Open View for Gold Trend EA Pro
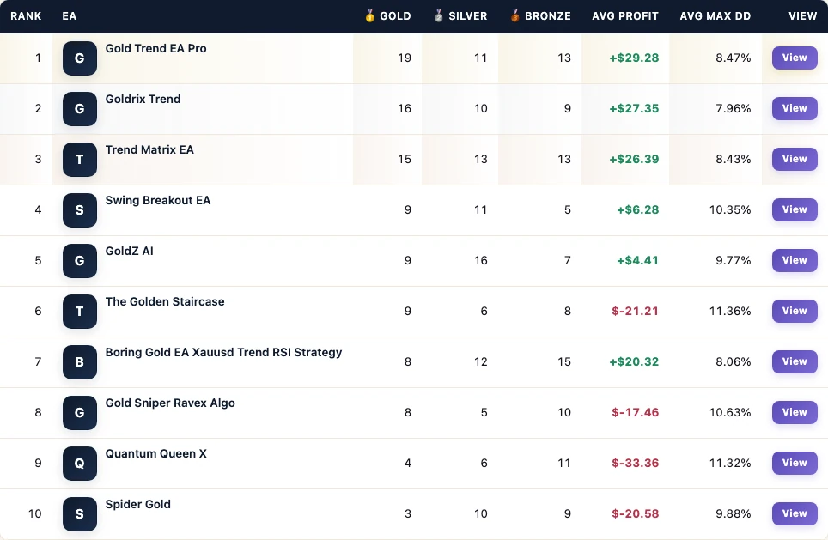The image size is (828, 540). 795,58
